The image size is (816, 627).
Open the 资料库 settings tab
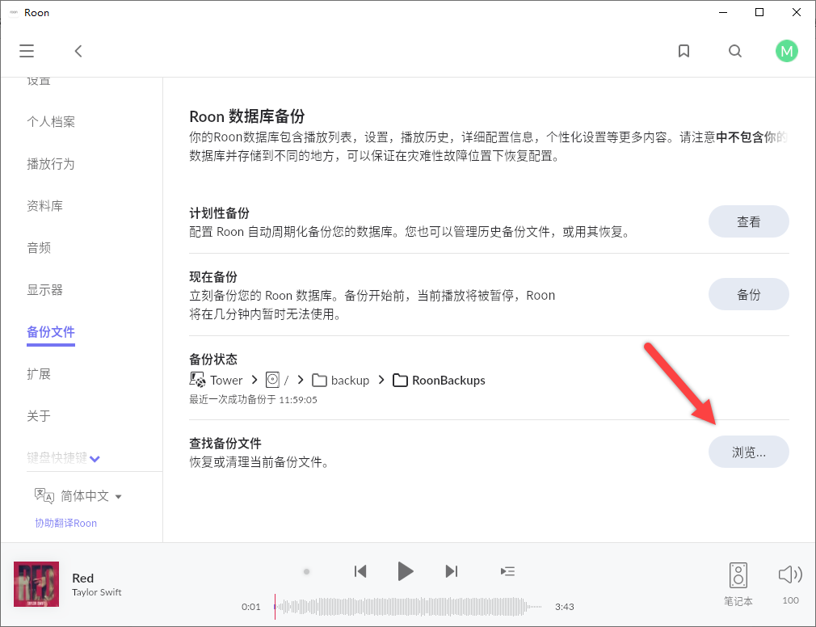coord(44,206)
